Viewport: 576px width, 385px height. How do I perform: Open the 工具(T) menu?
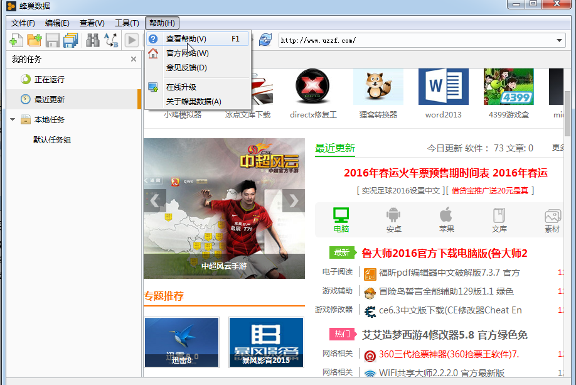127,23
